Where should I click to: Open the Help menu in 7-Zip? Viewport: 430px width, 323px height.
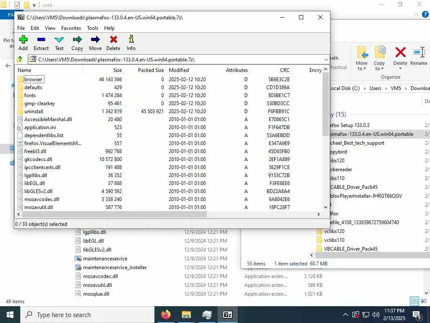click(x=110, y=28)
